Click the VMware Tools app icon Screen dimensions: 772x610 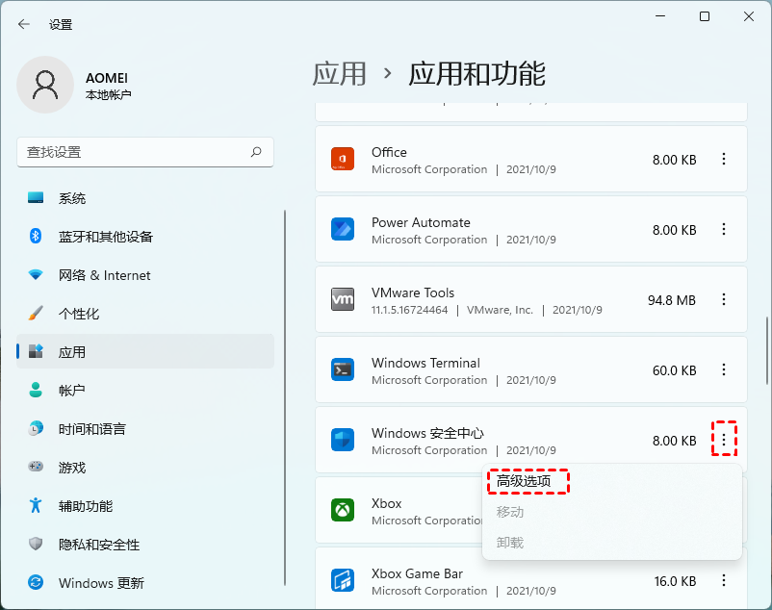pyautogui.click(x=345, y=300)
